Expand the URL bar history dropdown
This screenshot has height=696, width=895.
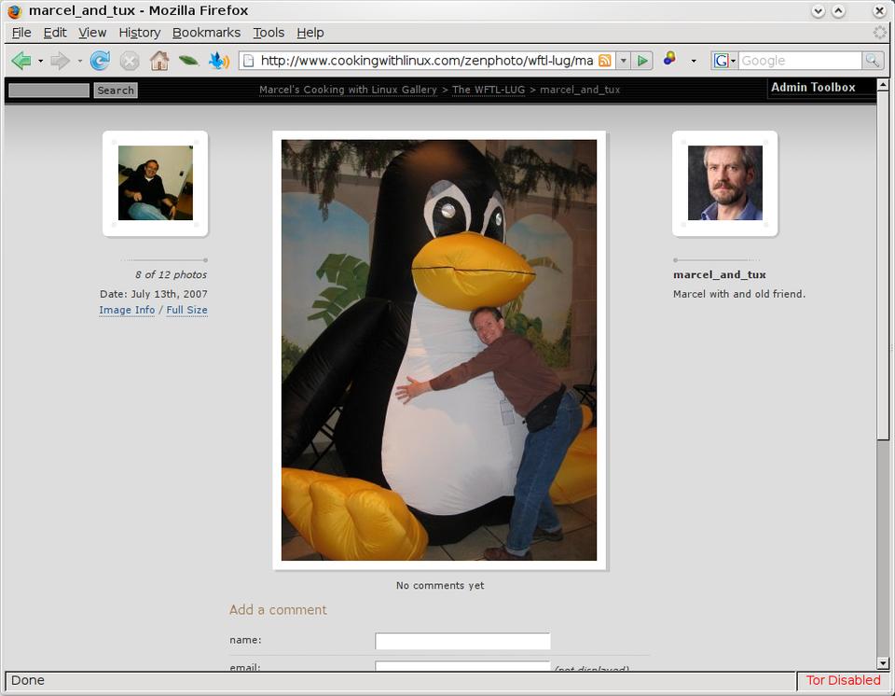[x=623, y=61]
